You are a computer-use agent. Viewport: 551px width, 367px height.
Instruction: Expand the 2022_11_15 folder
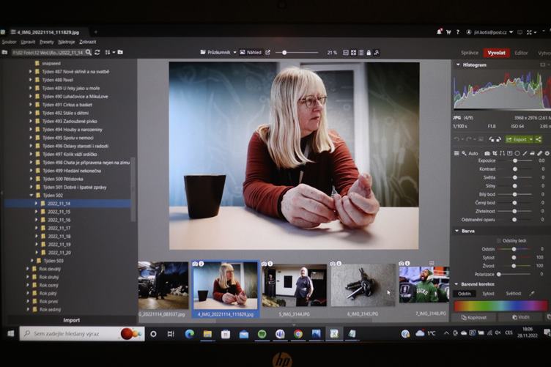[x=36, y=212]
